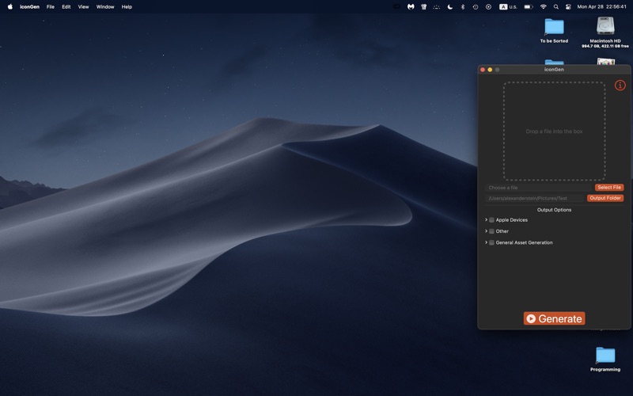
Task: Open the Time Machine menu bar icon
Action: (476, 7)
